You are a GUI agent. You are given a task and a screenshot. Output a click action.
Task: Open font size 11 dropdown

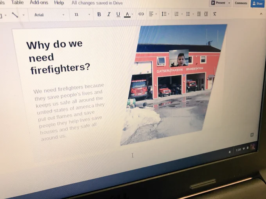coord(82,14)
